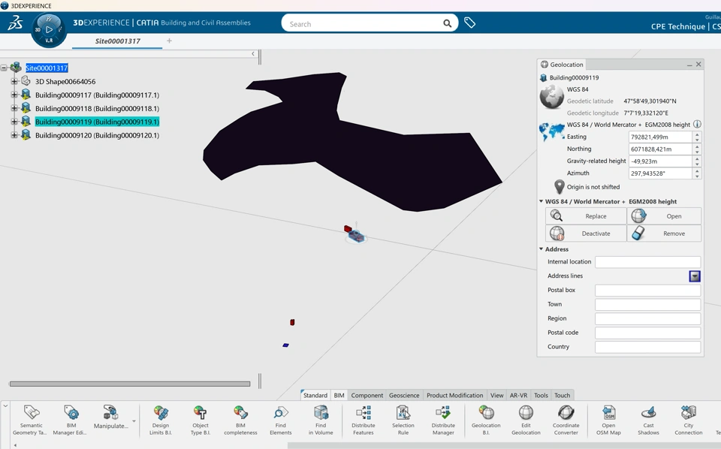The width and height of the screenshot is (721, 449).
Task: Increase the Easting value with stepper
Action: pos(697,134)
